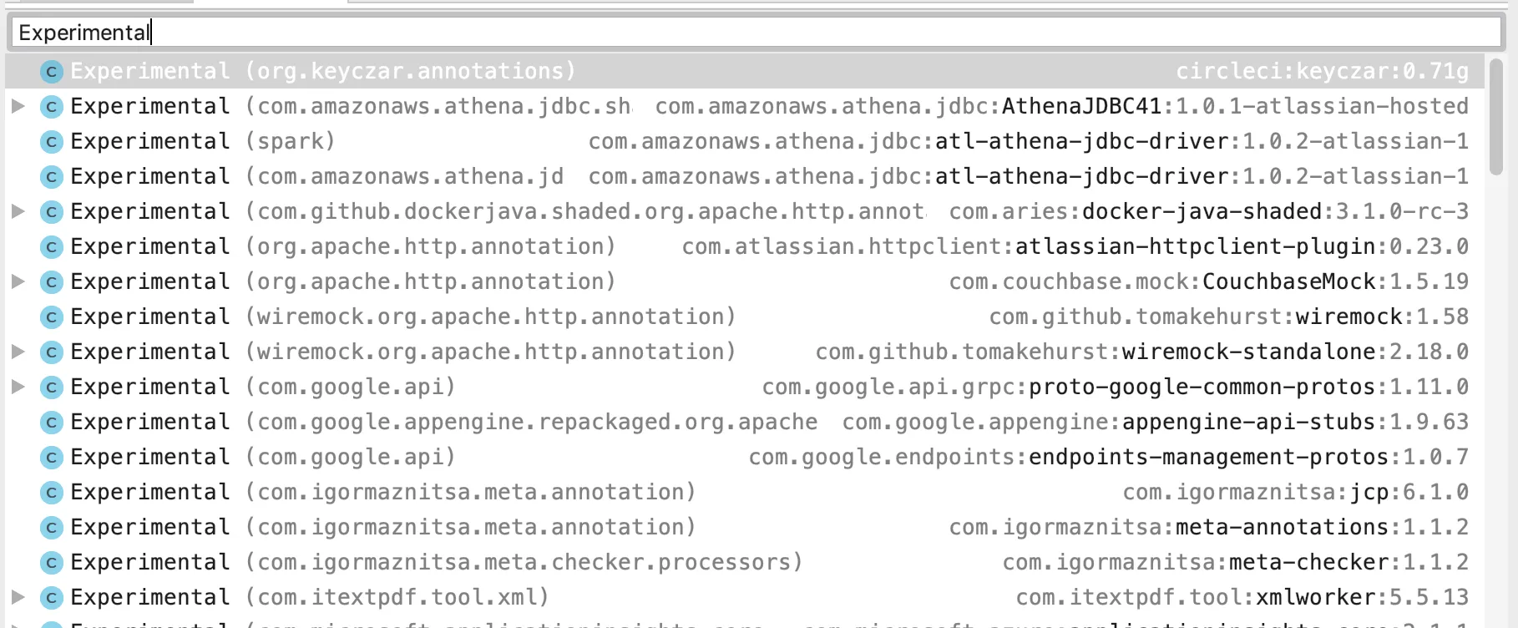Expand the AthenaJDBC41 result entry
Viewport: 1518px width, 628px height.
click(18, 106)
